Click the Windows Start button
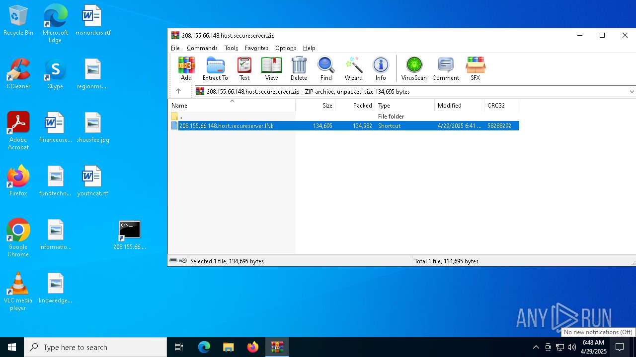The width and height of the screenshot is (636, 357). (12, 347)
